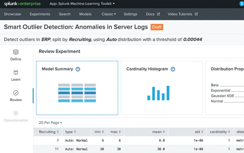The image size is (244, 153).
Task: Open the Docs external link
Action: pyautogui.click(x=153, y=14)
